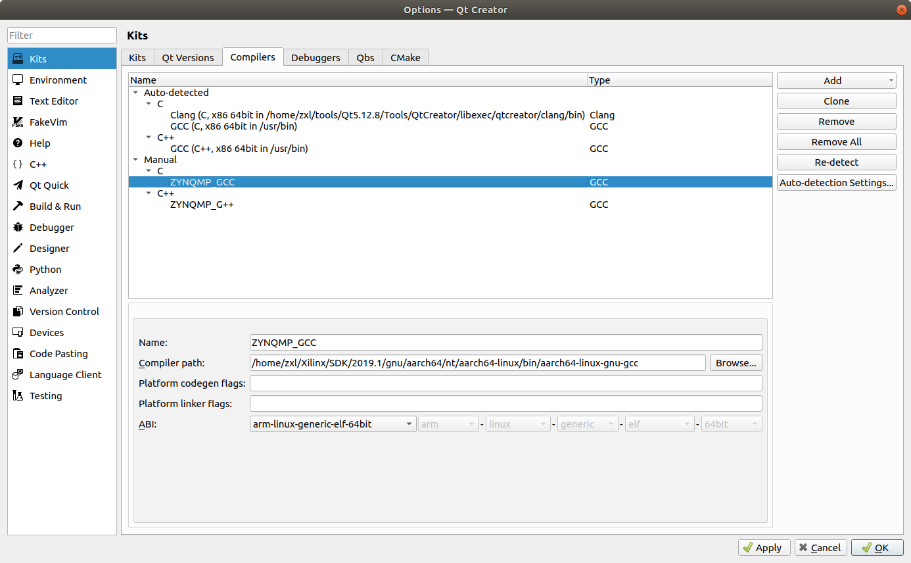The image size is (911, 563).
Task: Open the Version Control settings icon
Action: (x=18, y=311)
